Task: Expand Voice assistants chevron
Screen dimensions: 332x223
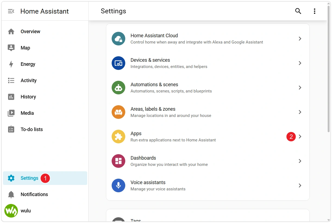Action: pos(300,185)
